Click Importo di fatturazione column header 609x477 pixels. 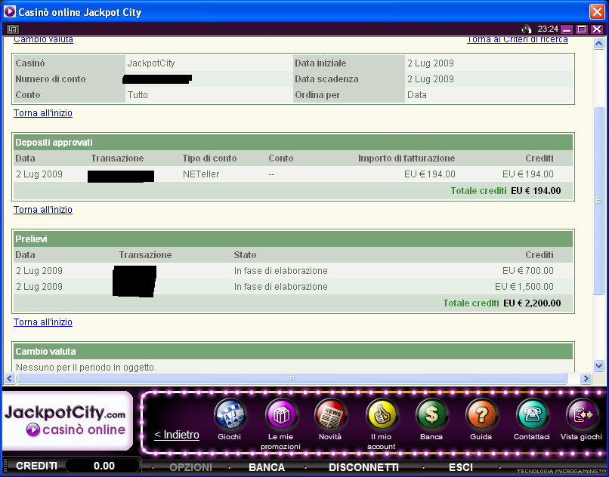(407, 158)
